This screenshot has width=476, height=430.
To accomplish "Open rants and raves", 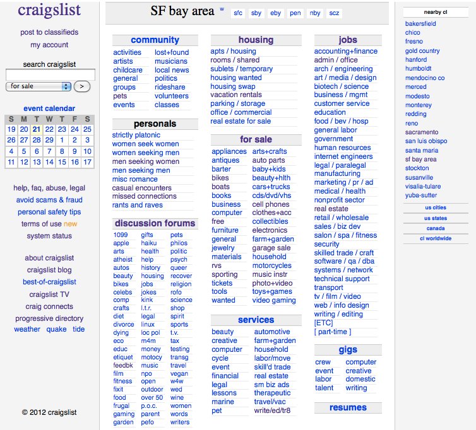I will (137, 205).
